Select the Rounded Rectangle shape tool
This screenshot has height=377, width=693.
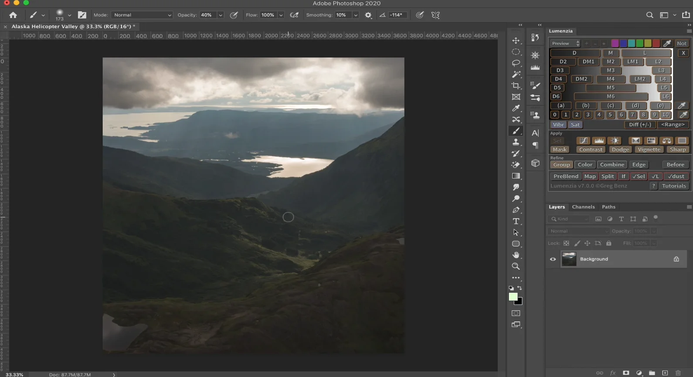516,244
